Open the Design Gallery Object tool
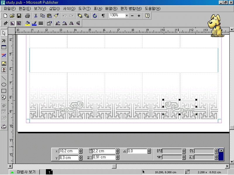This screenshot has width=234, height=175. [4, 127]
